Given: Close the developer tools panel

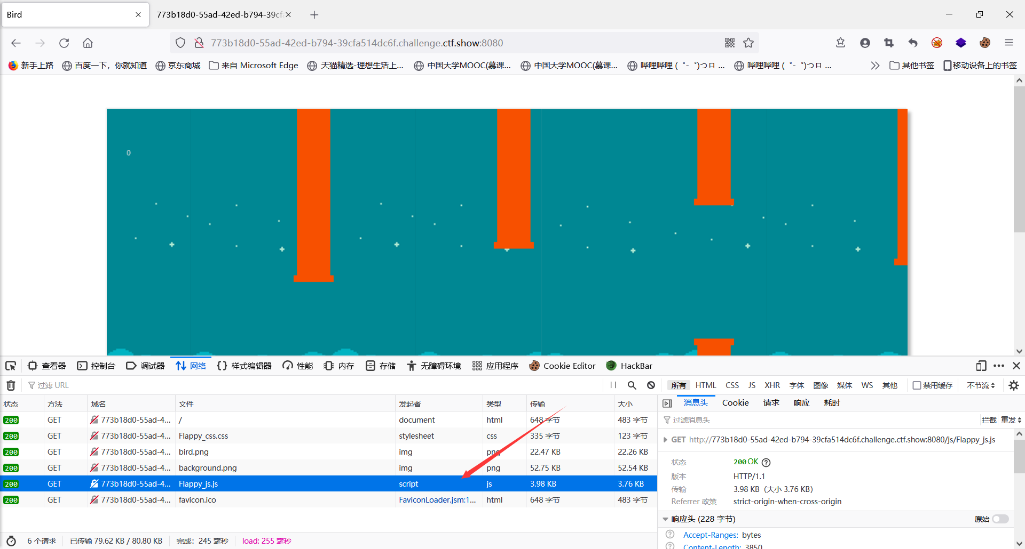Looking at the screenshot, I should pos(1016,366).
